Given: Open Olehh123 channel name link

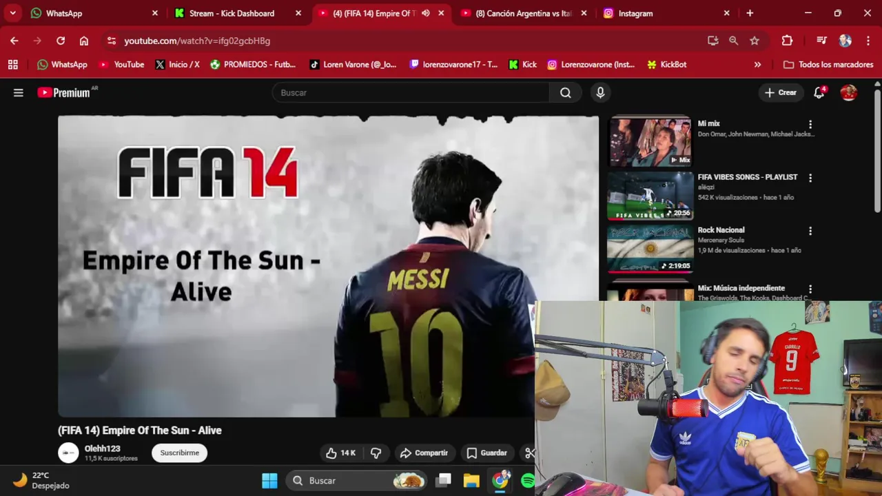Looking at the screenshot, I should 102,448.
